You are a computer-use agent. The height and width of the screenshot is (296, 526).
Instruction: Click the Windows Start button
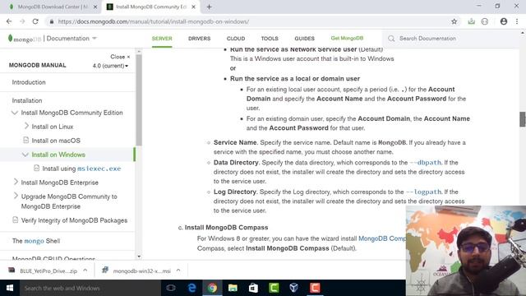click(x=10, y=288)
